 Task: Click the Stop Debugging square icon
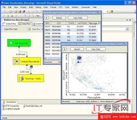click(12, 16)
